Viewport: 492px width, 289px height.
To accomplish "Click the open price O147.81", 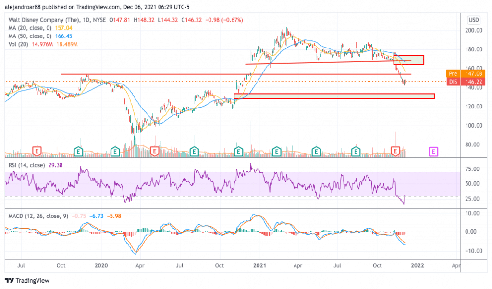I will click(x=120, y=20).
